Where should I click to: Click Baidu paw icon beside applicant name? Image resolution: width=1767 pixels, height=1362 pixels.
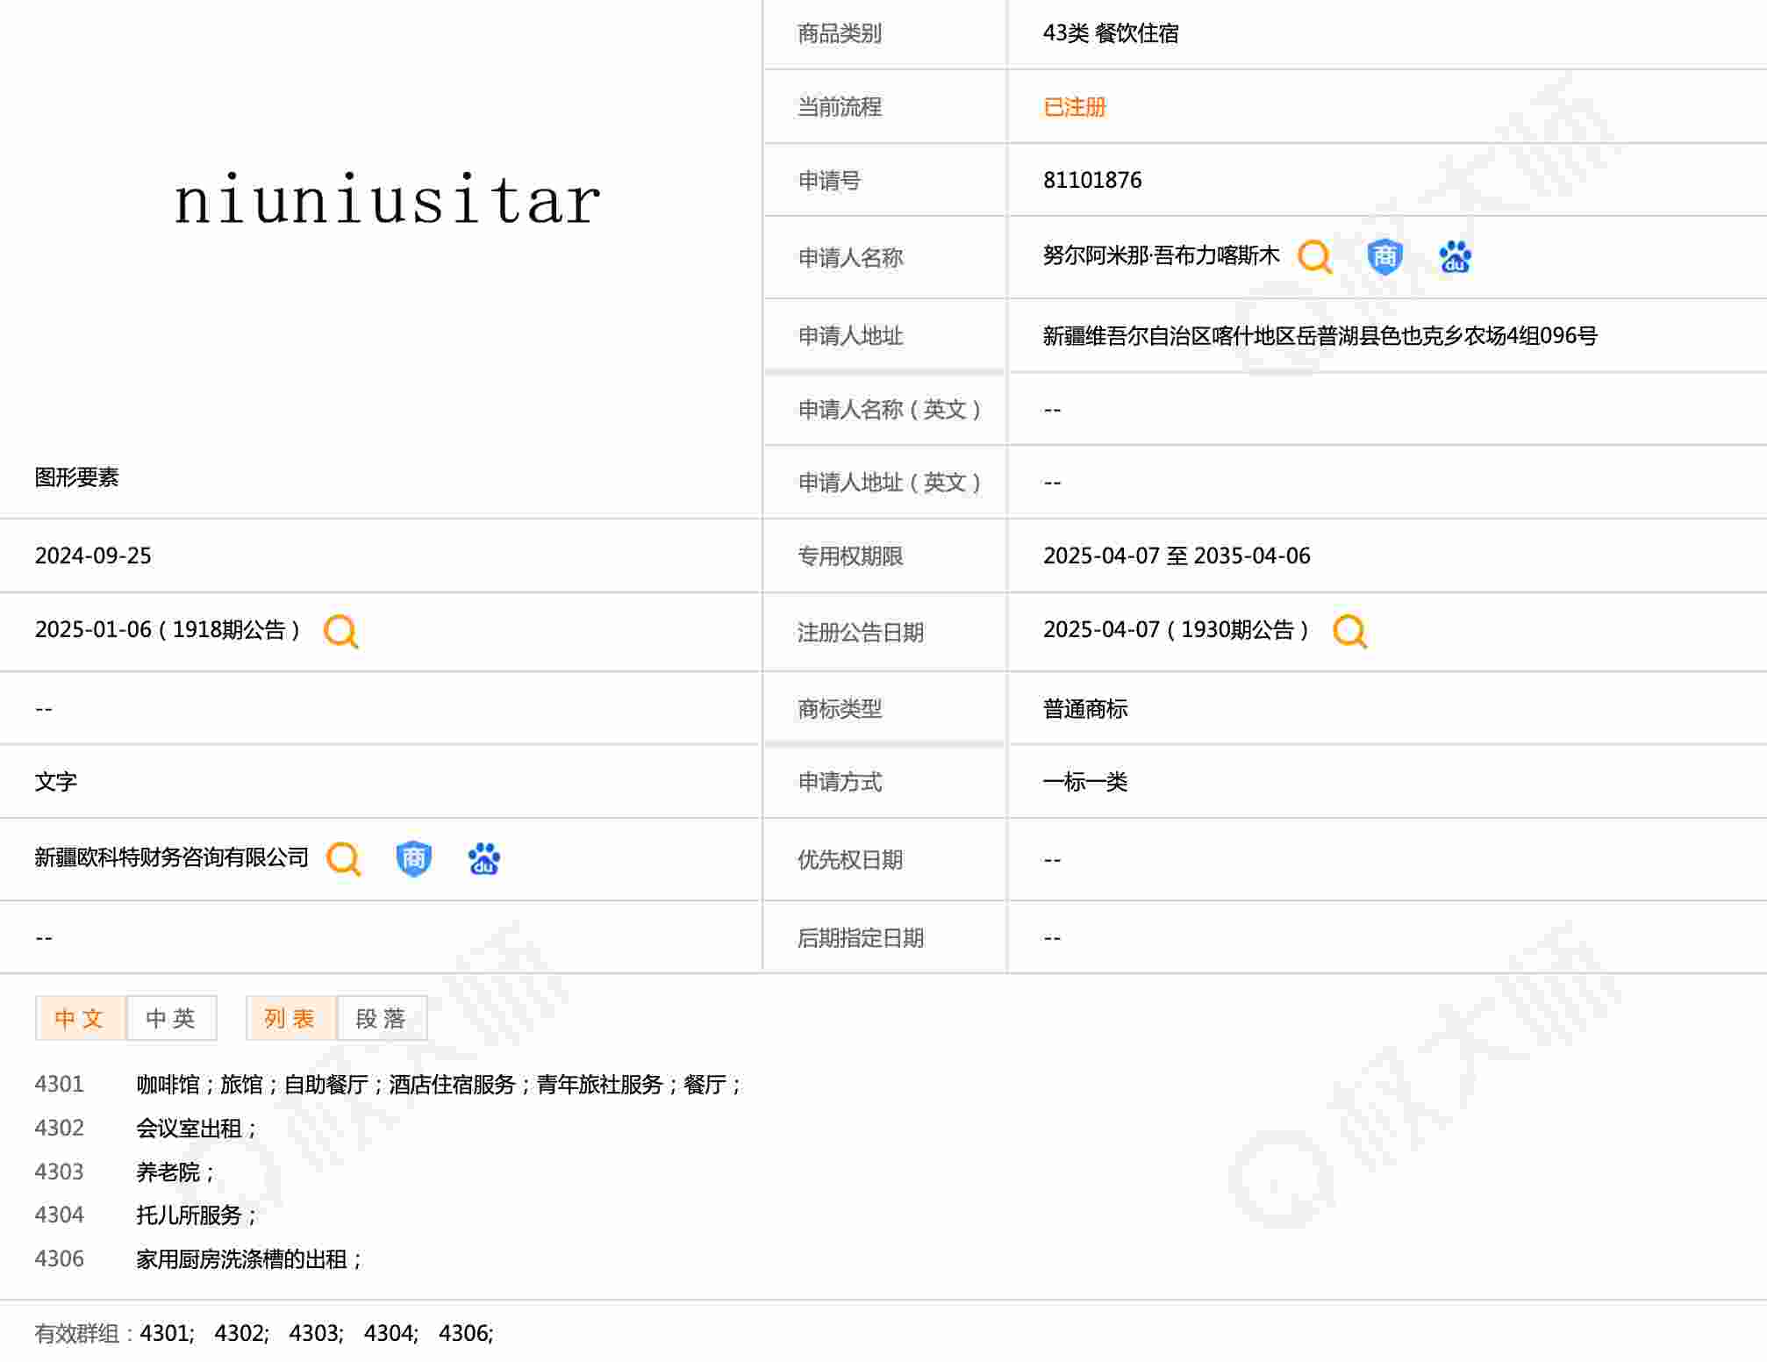pos(1455,257)
